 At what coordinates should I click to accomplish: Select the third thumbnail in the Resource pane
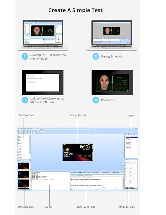point(24,183)
